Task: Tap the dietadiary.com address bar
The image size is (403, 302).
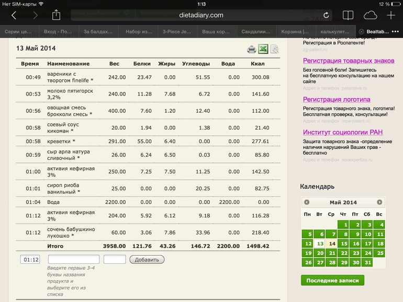Action: (201, 16)
